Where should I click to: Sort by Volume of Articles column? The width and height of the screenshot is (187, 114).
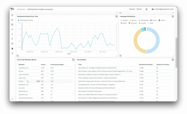click(x=163, y=65)
